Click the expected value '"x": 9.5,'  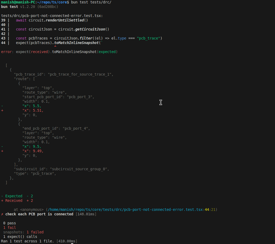point(32,146)
